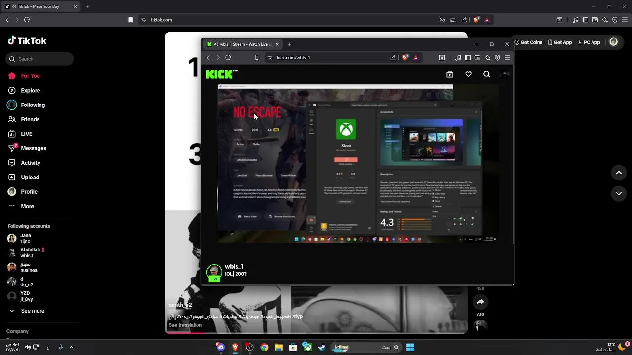Open Following feed in TikTok sidebar
The image size is (632, 355).
click(26, 105)
